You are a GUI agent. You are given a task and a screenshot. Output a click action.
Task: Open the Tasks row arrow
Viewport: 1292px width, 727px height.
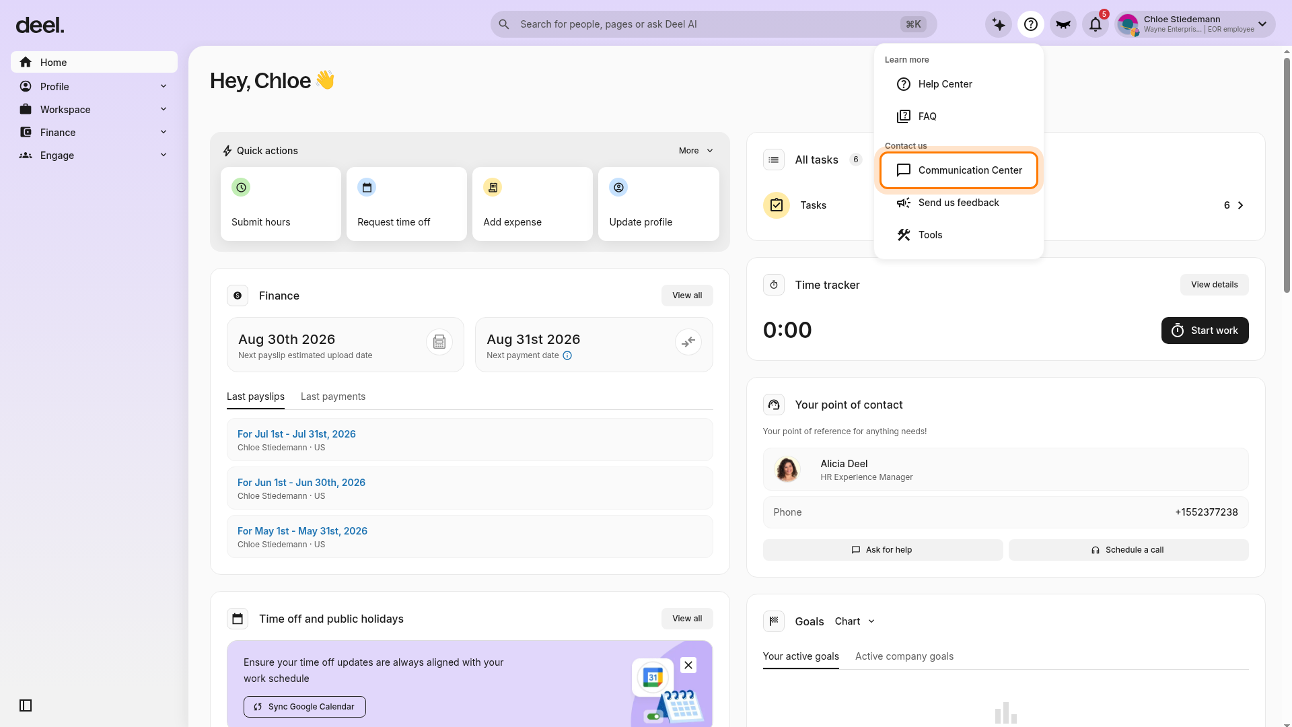(x=1241, y=205)
